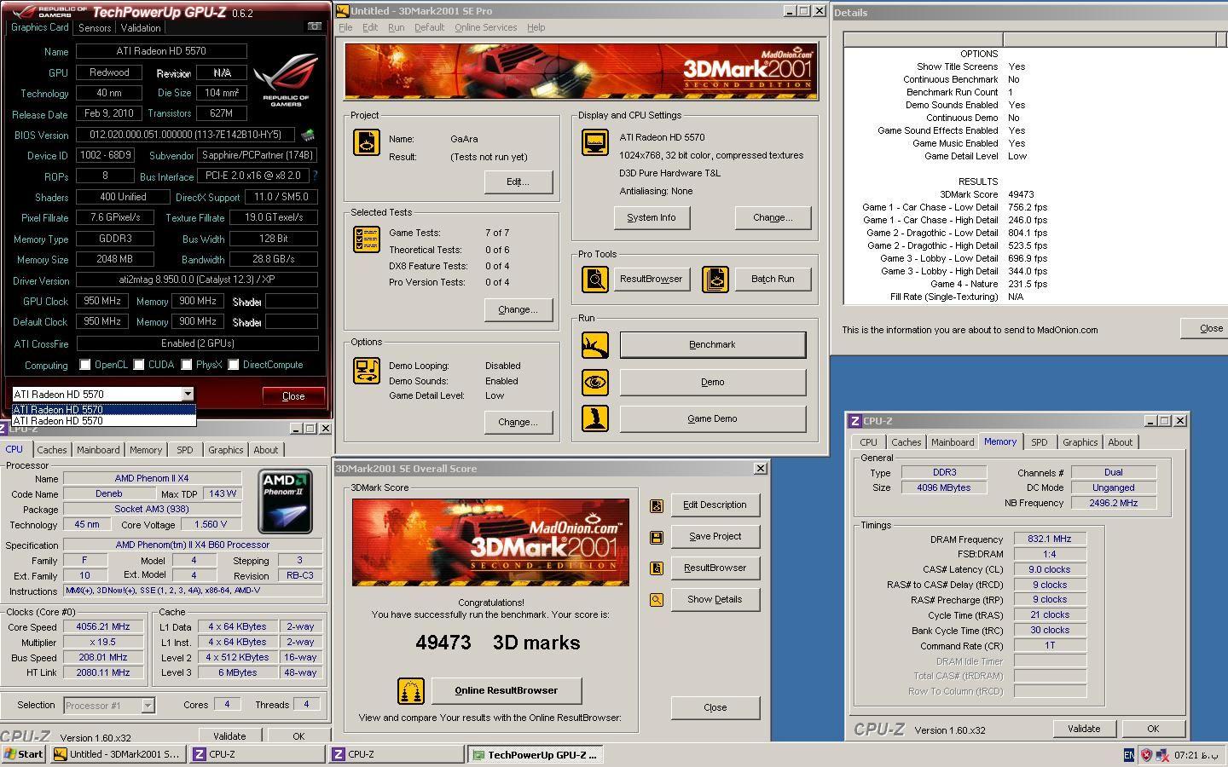Click Change... button under Selected Tests

(518, 309)
